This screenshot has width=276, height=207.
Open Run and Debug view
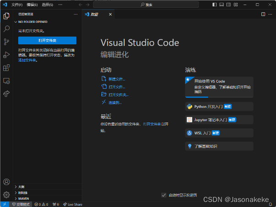[6, 55]
